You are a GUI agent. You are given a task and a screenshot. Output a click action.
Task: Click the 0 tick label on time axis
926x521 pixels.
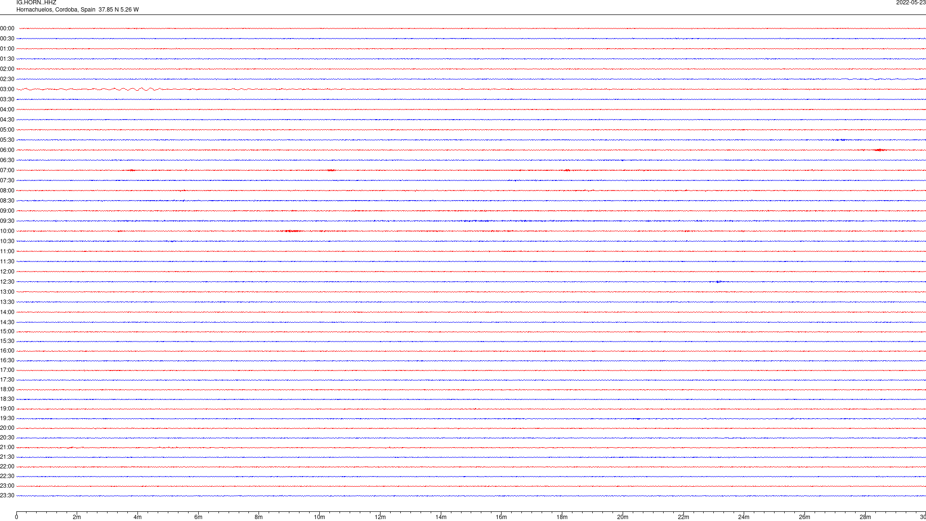pyautogui.click(x=16, y=517)
